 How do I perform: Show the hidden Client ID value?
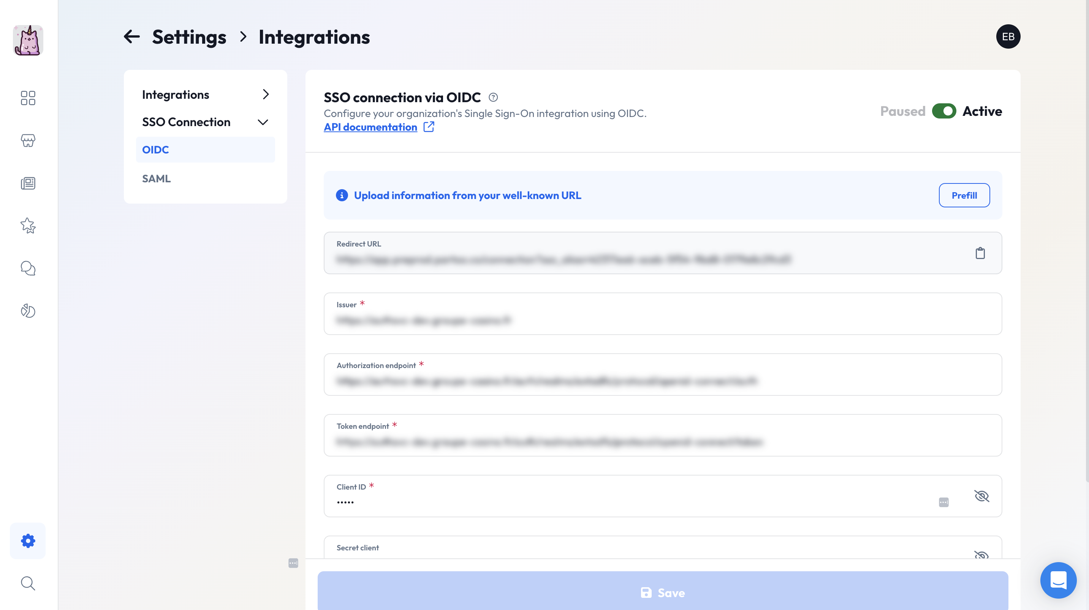(x=981, y=496)
